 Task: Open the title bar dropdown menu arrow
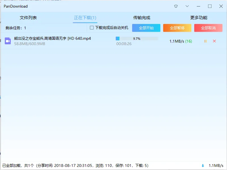[x=187, y=6]
